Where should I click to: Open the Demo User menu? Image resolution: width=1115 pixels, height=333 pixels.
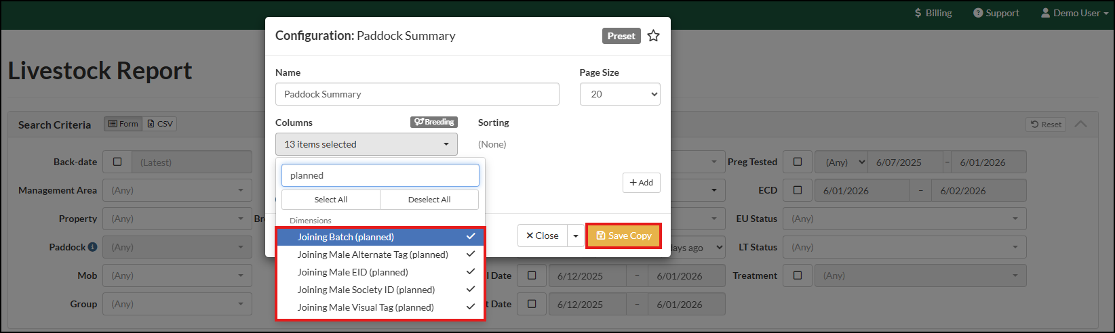point(1074,13)
